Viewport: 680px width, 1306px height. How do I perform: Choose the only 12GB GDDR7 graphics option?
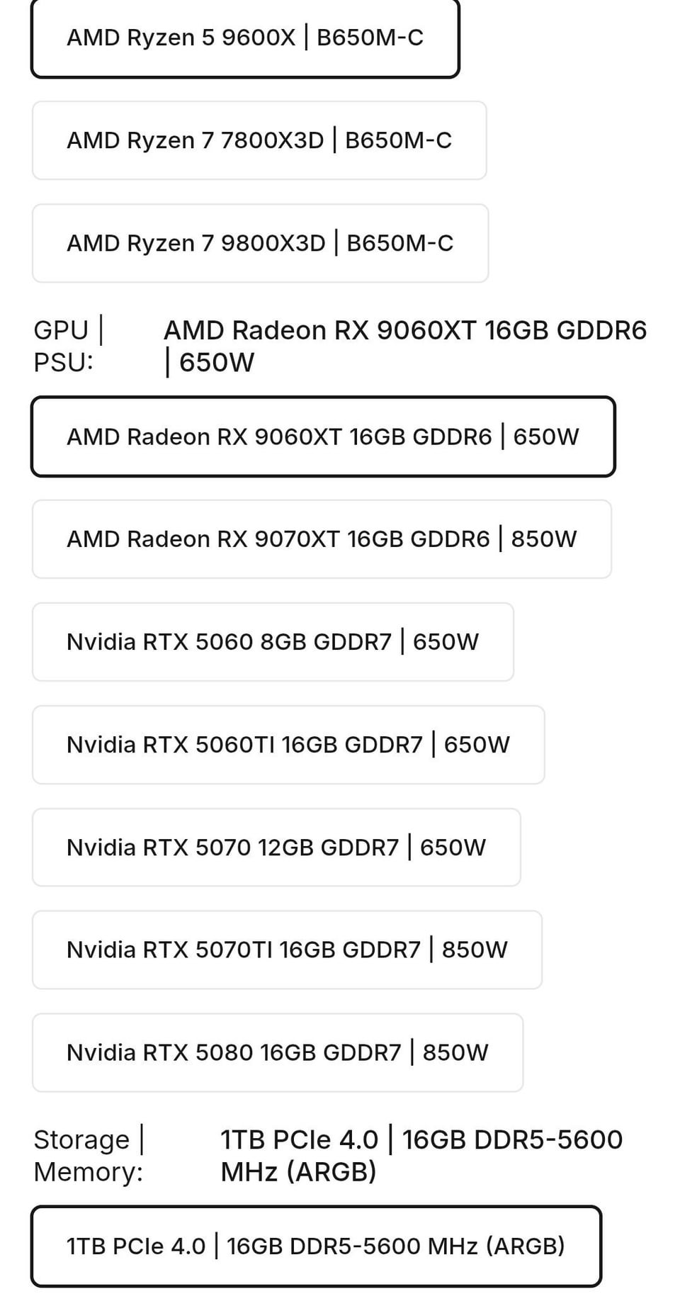click(x=276, y=848)
